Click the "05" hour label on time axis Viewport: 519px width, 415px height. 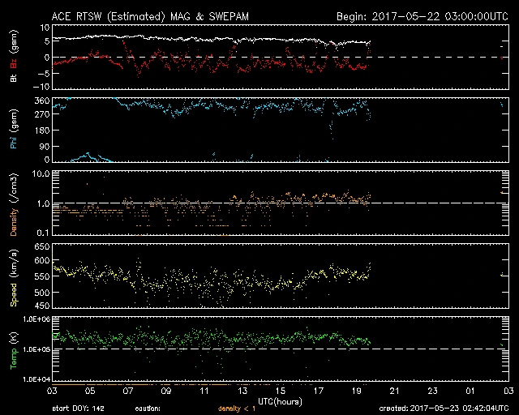point(90,391)
